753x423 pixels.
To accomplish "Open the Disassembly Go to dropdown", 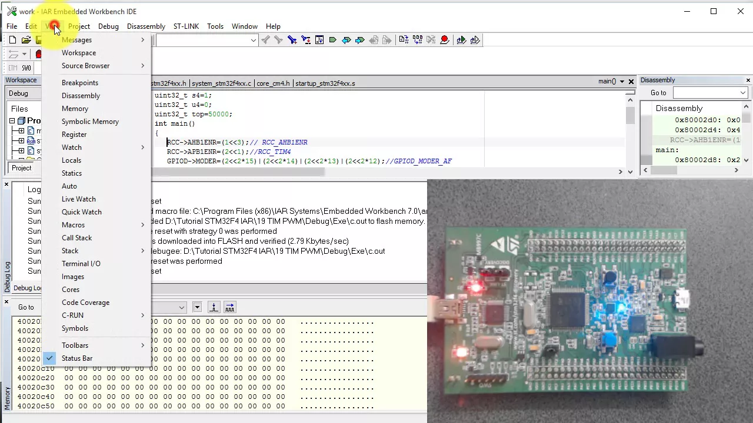I will 743,93.
